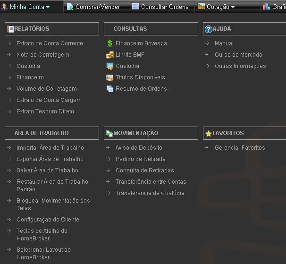Screen dimensions: 286x264
Task: Select Importar Área de Trabalho
Action: [x=50, y=148]
